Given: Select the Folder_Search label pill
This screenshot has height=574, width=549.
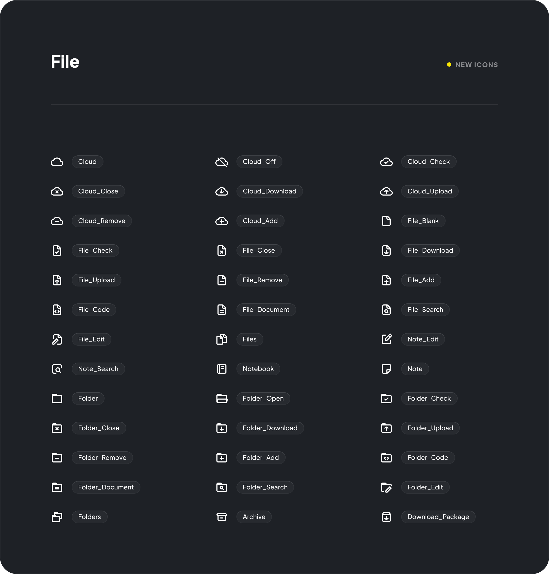Looking at the screenshot, I should 265,487.
